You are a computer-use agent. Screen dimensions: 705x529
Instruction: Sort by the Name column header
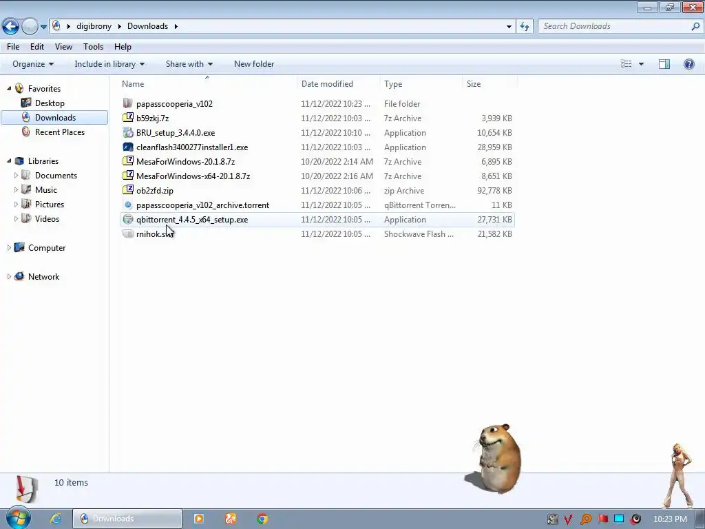pyautogui.click(x=208, y=83)
